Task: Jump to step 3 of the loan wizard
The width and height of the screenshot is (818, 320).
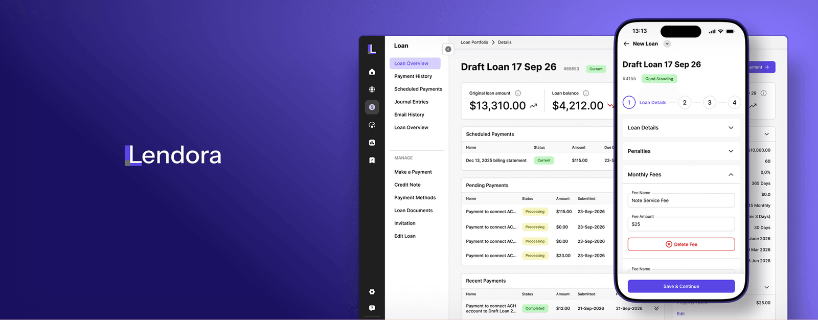Action: (x=710, y=103)
